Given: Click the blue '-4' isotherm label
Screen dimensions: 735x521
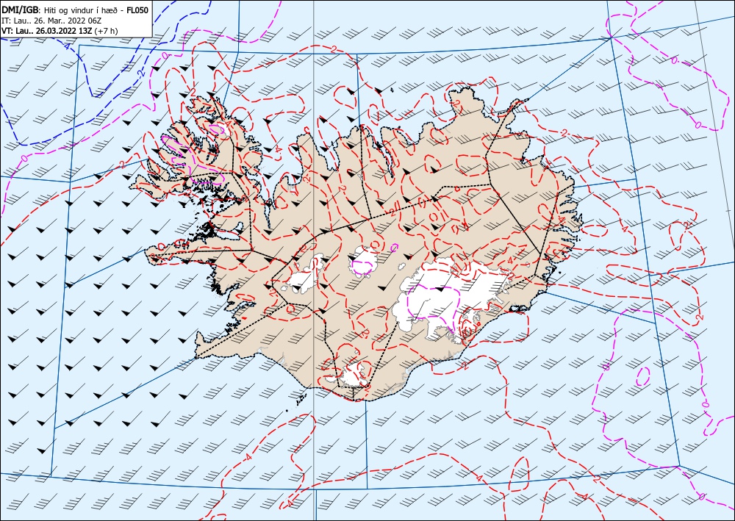Looking at the screenshot, I should (67, 47).
